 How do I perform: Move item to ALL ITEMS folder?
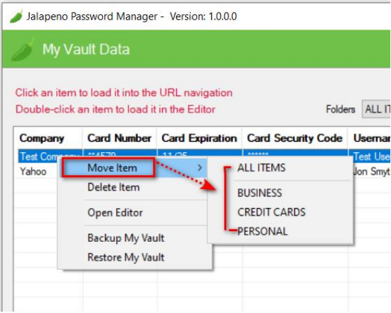tap(261, 167)
